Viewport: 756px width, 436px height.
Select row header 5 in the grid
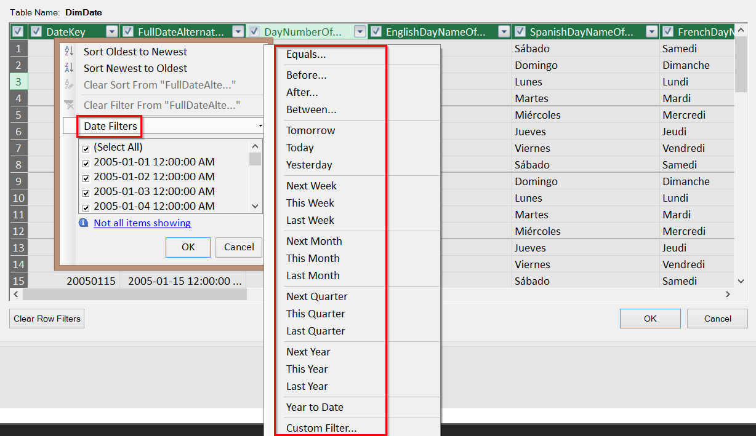click(18, 115)
